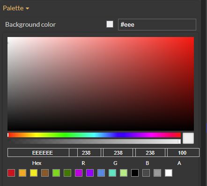Click the G value field
The width and height of the screenshot is (207, 186).
pos(118,153)
